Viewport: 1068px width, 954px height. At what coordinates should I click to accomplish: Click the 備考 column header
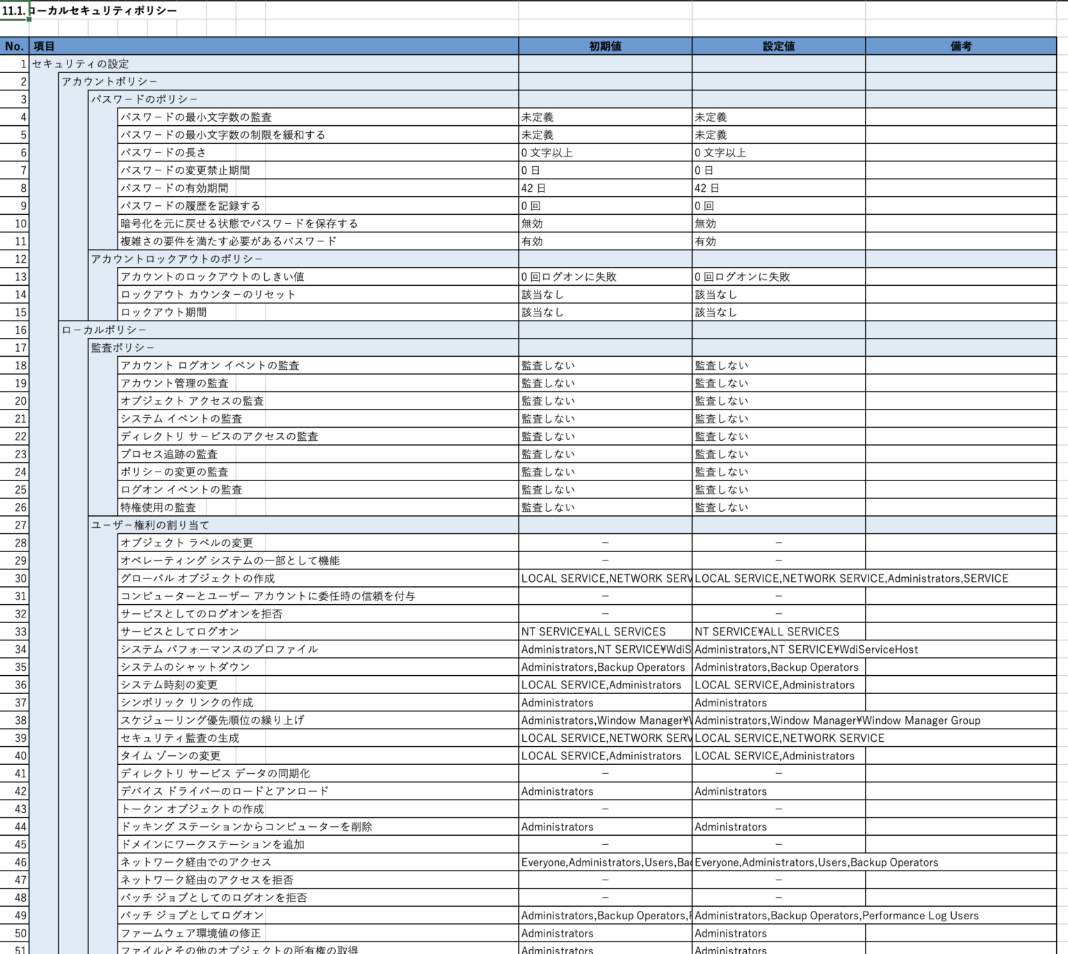click(x=960, y=46)
